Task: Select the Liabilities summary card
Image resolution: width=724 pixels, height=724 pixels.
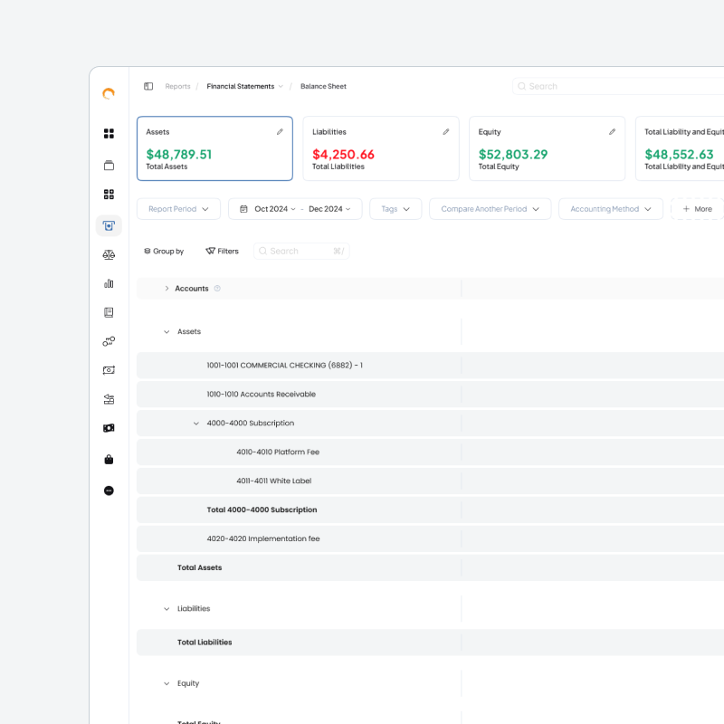Action: coord(381,148)
